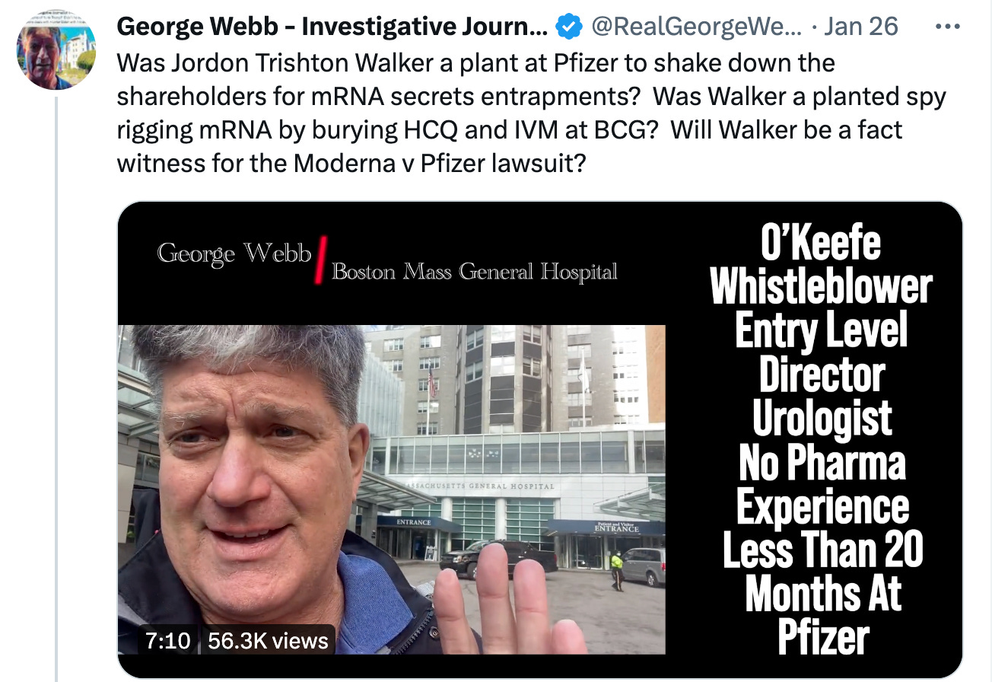This screenshot has height=682, width=992.
Task: Click the 56.3K views counter
Action: [x=268, y=640]
